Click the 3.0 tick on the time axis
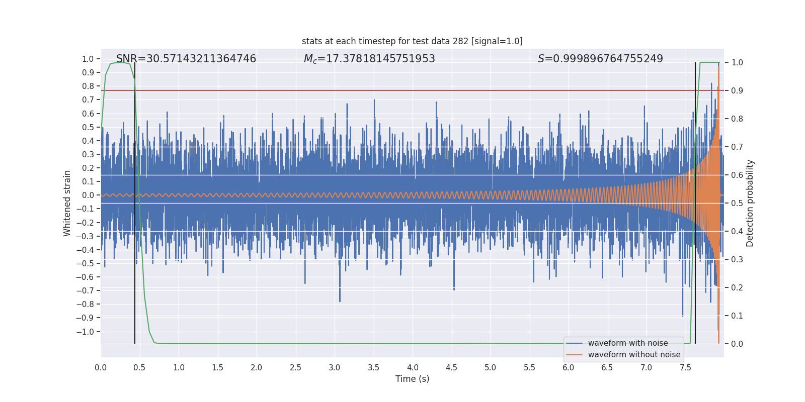 (x=335, y=367)
